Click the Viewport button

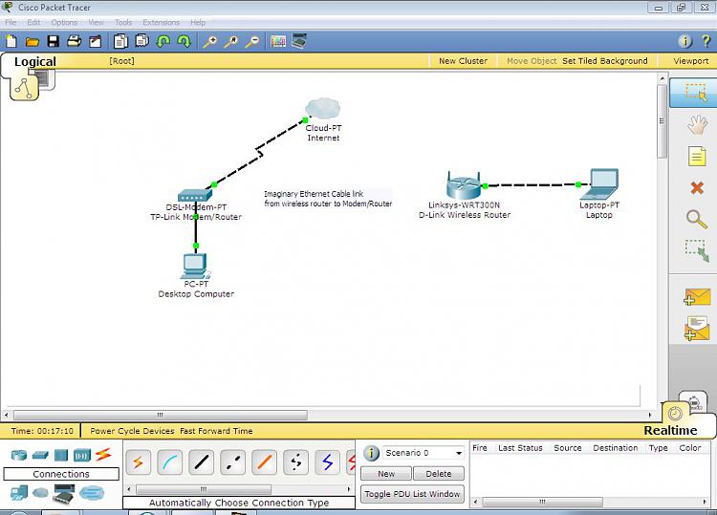click(x=690, y=61)
